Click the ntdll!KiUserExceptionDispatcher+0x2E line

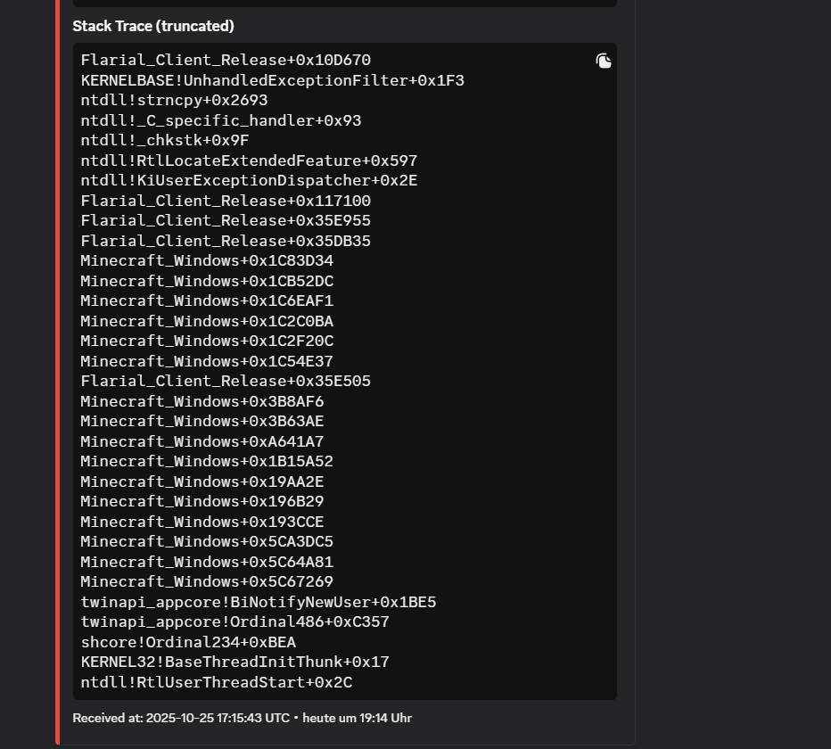coord(249,180)
